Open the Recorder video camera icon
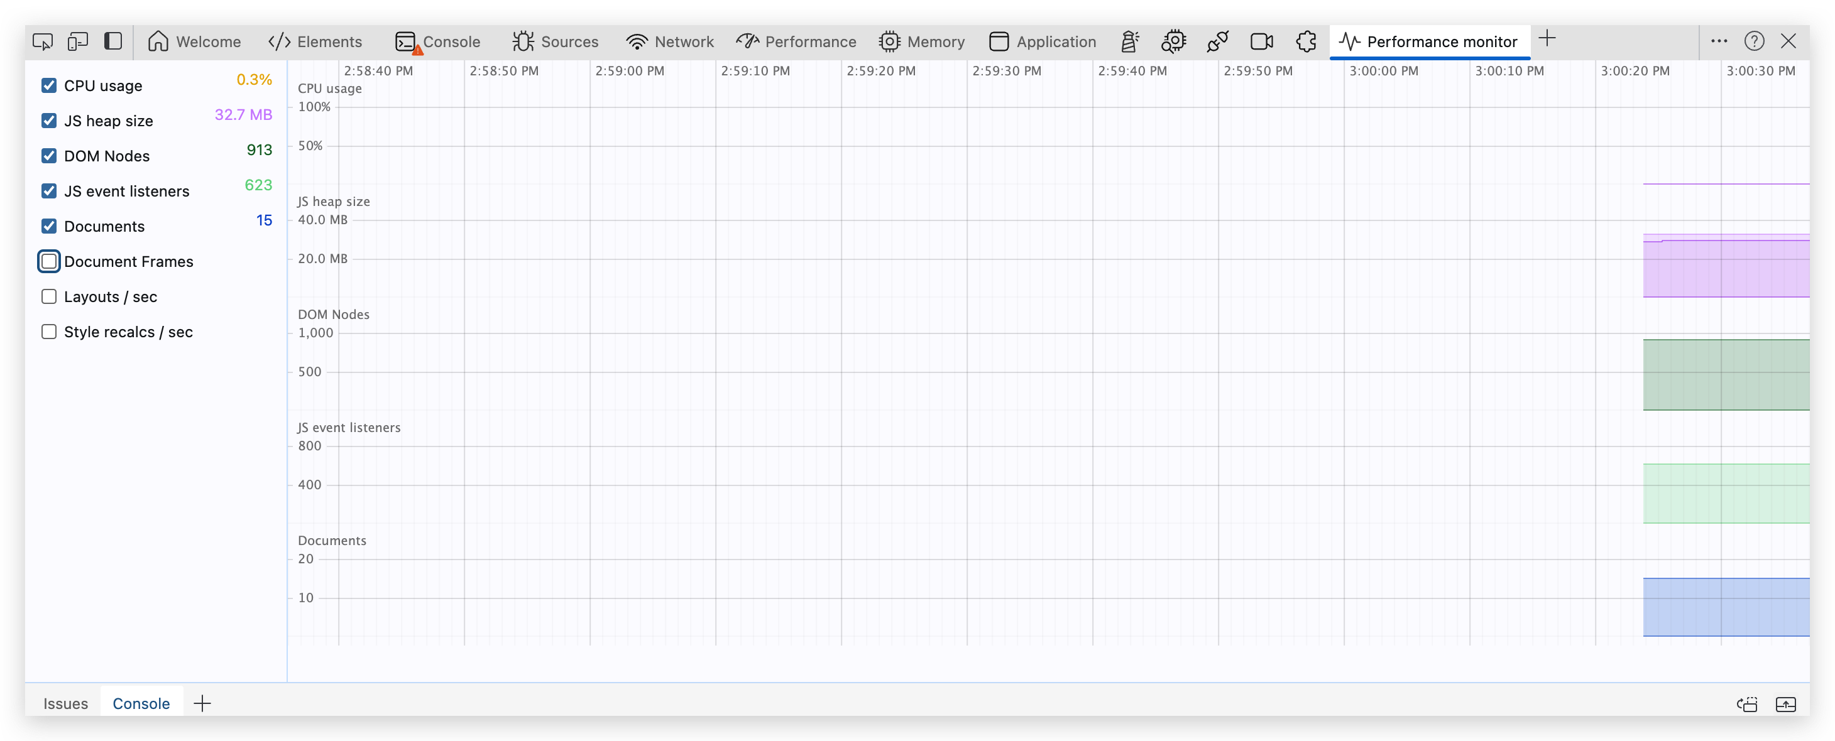 [1262, 41]
